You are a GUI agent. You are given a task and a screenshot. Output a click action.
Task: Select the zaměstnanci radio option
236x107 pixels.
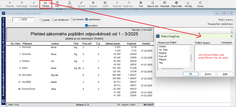(x=86, y=19)
